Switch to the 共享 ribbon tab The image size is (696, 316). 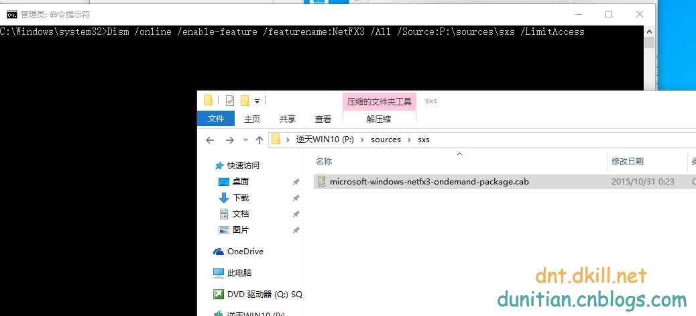(x=287, y=119)
